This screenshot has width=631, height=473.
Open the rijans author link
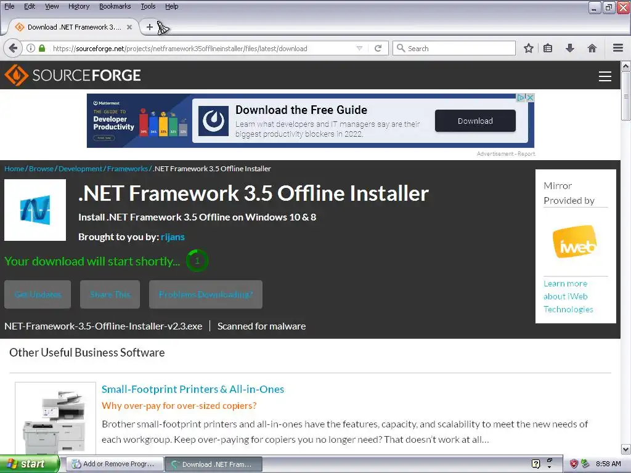tap(173, 237)
